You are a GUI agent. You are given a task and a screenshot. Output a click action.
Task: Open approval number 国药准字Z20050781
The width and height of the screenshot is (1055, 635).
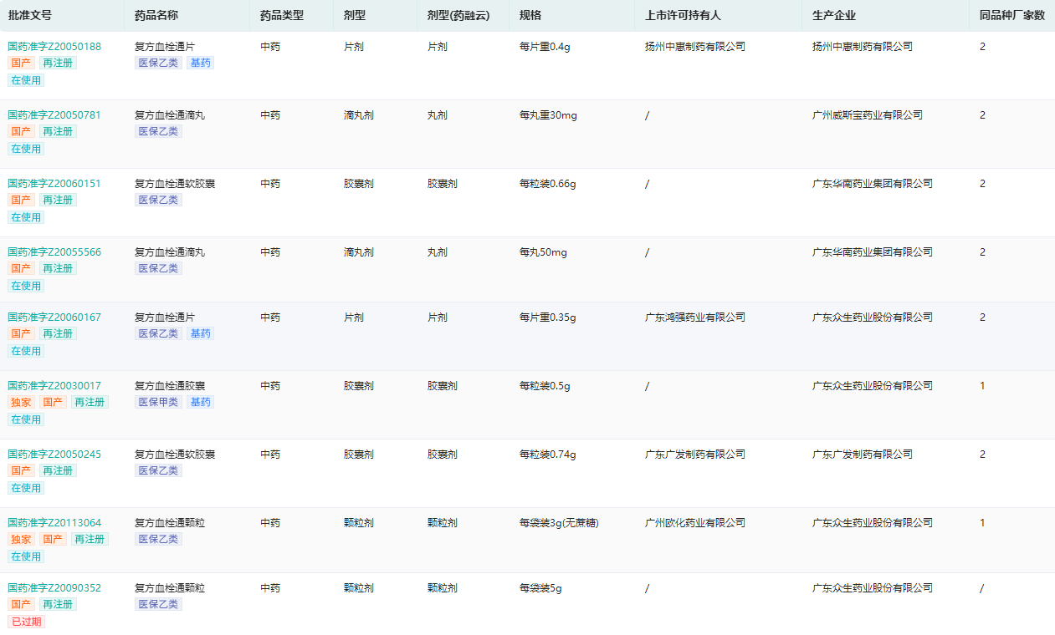point(54,115)
